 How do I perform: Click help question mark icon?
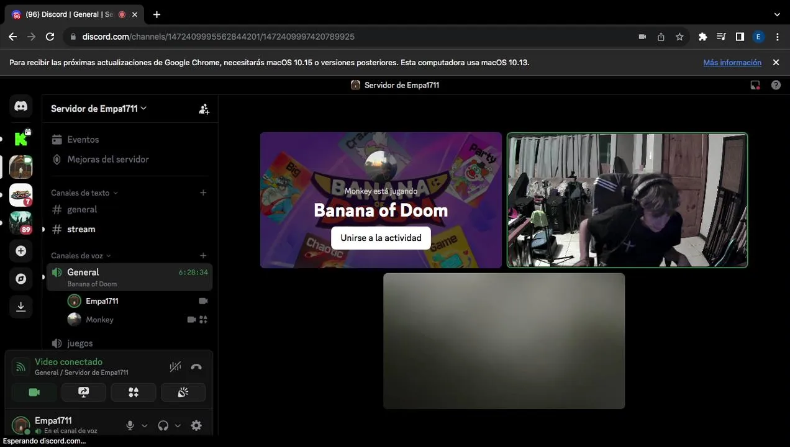click(x=776, y=85)
